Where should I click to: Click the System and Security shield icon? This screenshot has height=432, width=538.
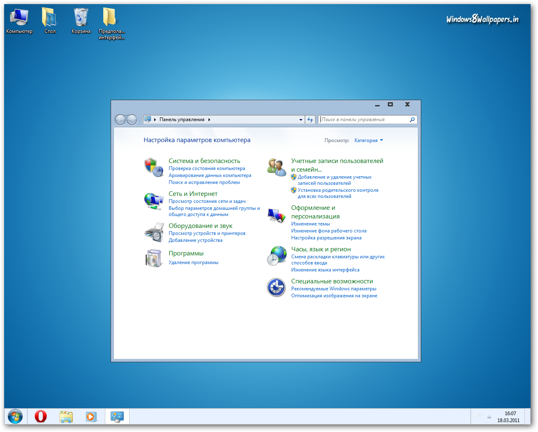(153, 168)
